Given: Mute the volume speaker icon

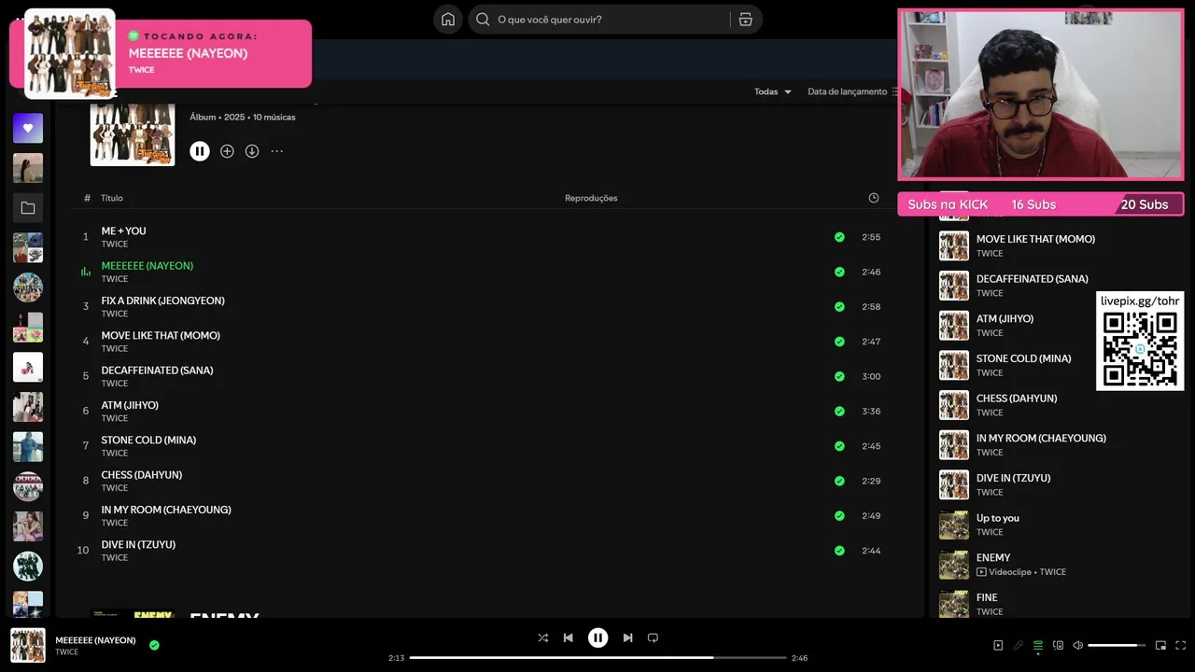Looking at the screenshot, I should [1077, 645].
